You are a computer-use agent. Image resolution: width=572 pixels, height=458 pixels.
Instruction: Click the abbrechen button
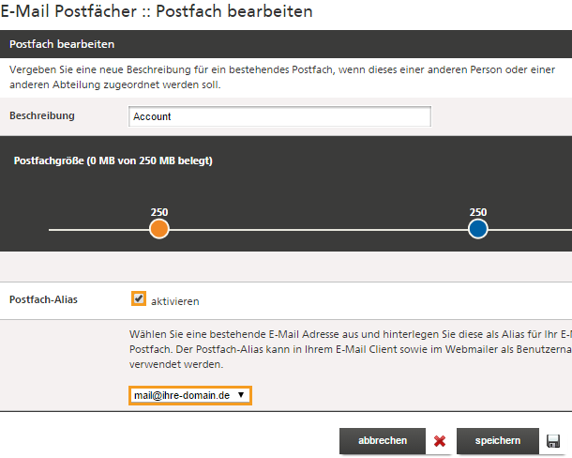[383, 441]
